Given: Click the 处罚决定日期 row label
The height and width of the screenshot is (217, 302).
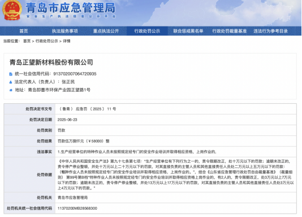Looking at the screenshot, I should coord(41,119).
